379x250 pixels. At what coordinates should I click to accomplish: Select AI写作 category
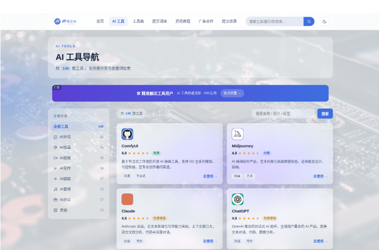click(x=78, y=168)
